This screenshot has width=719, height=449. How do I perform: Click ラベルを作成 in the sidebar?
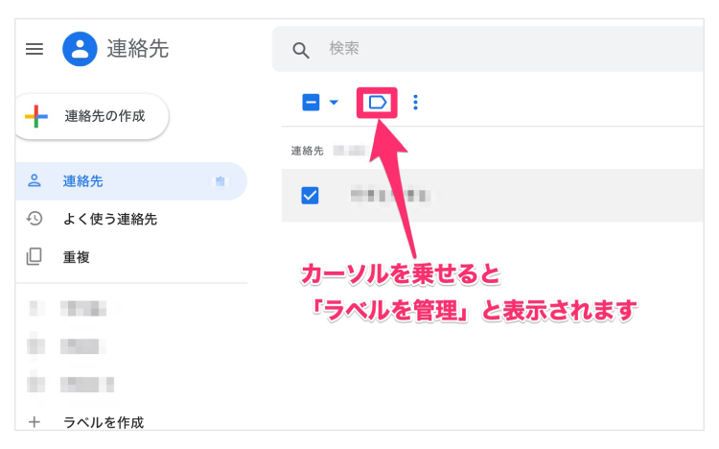(x=104, y=422)
